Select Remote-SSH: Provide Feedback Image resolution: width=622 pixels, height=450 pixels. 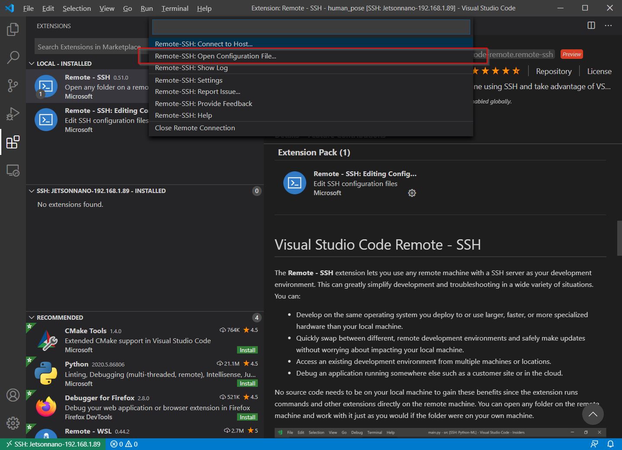click(x=311, y=103)
